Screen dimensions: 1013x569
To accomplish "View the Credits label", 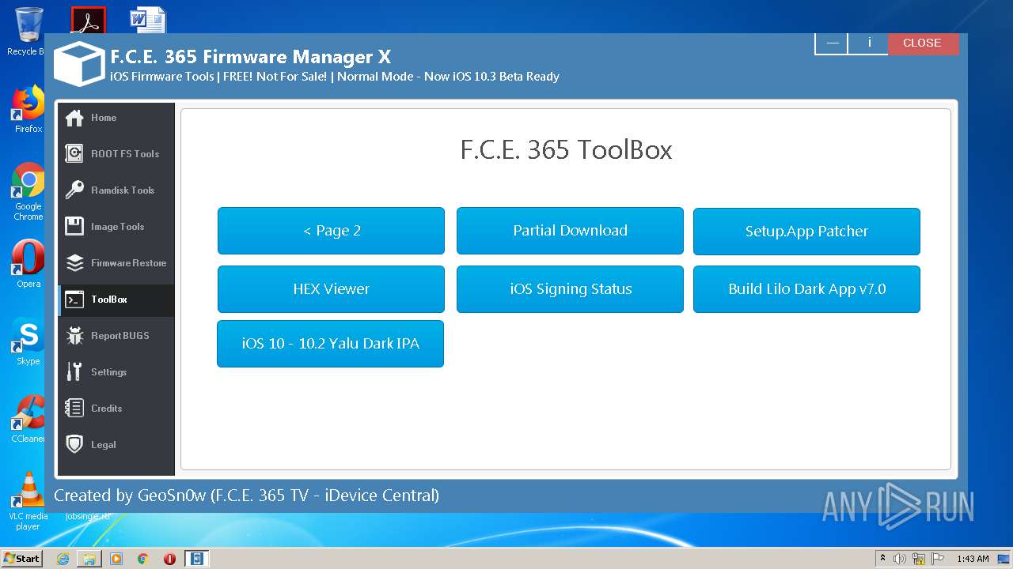I will pyautogui.click(x=106, y=409).
